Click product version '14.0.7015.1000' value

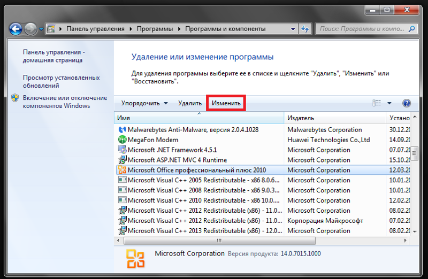tap(301, 254)
